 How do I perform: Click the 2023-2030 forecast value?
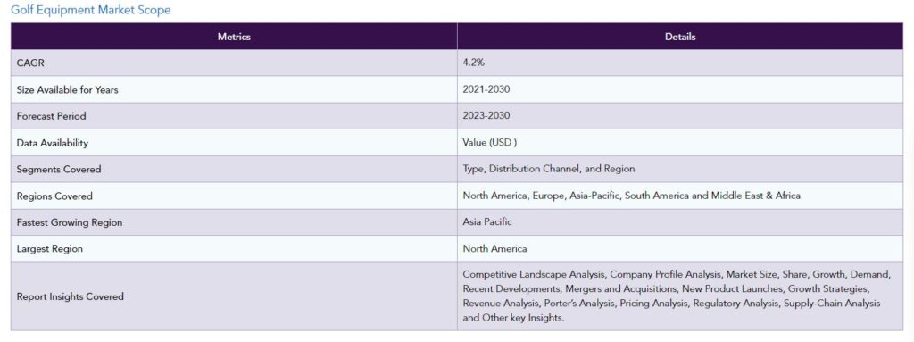[486, 115]
